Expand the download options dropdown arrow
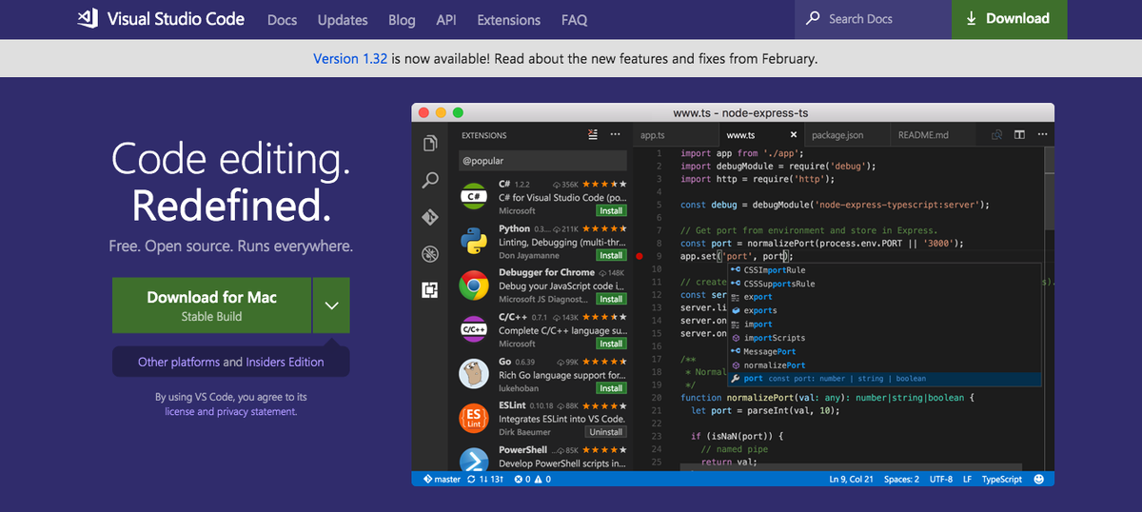 [331, 305]
